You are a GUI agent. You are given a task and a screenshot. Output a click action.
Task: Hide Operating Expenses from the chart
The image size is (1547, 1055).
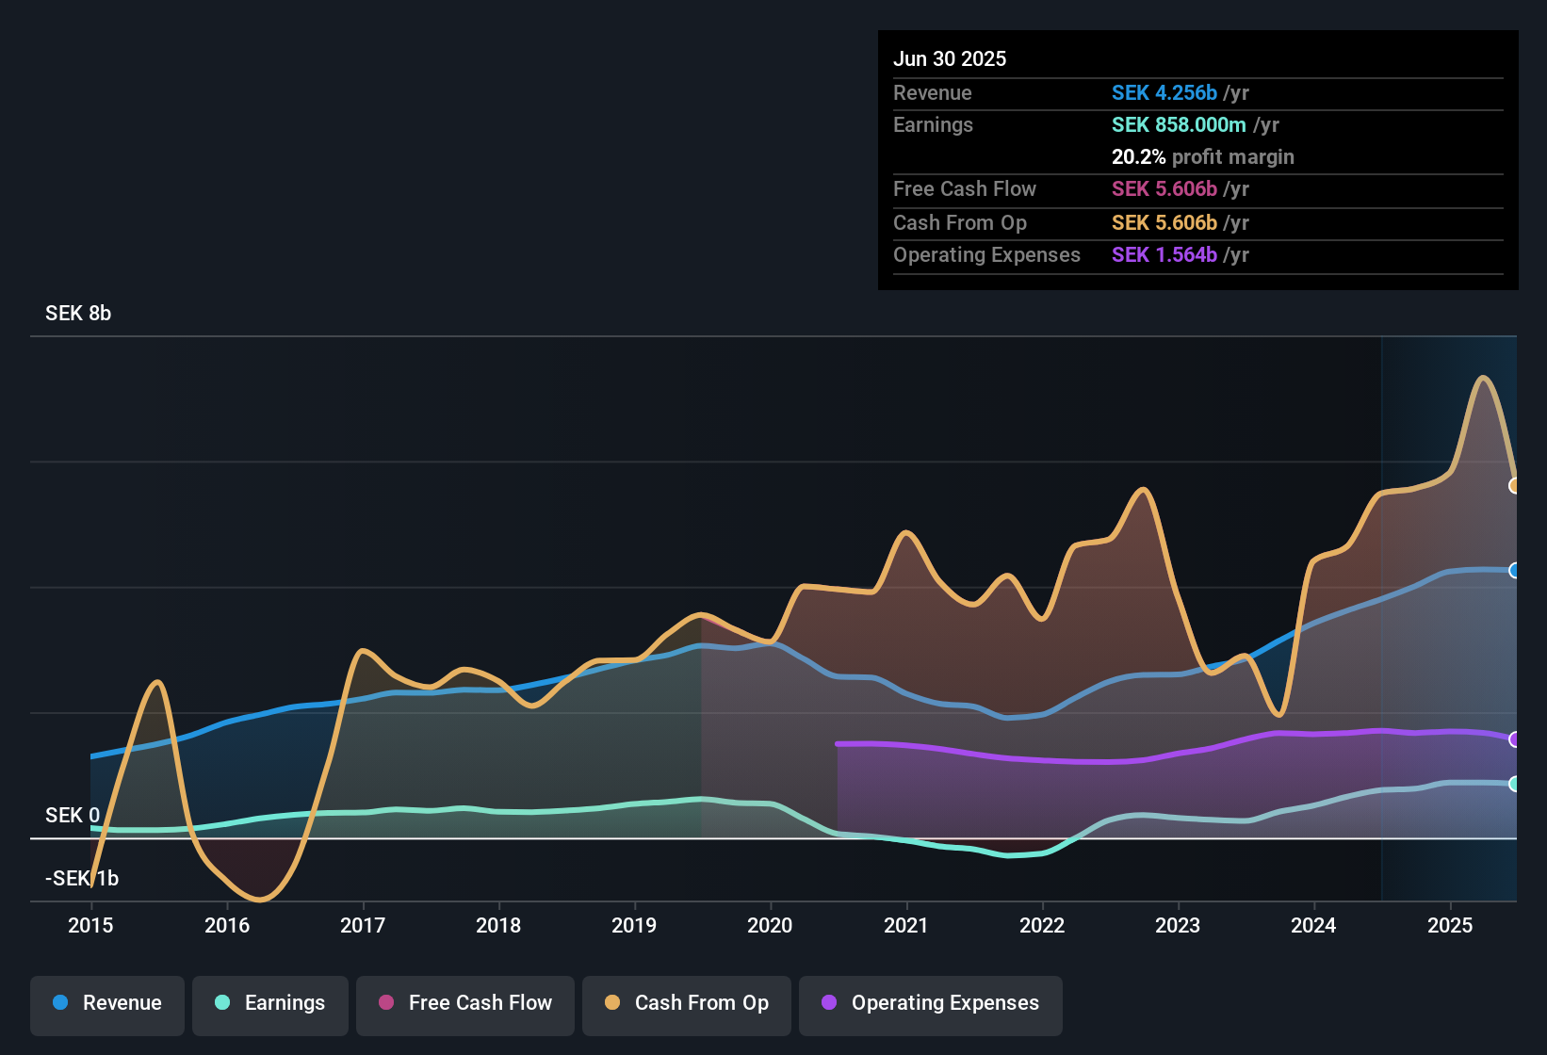coord(931,1003)
